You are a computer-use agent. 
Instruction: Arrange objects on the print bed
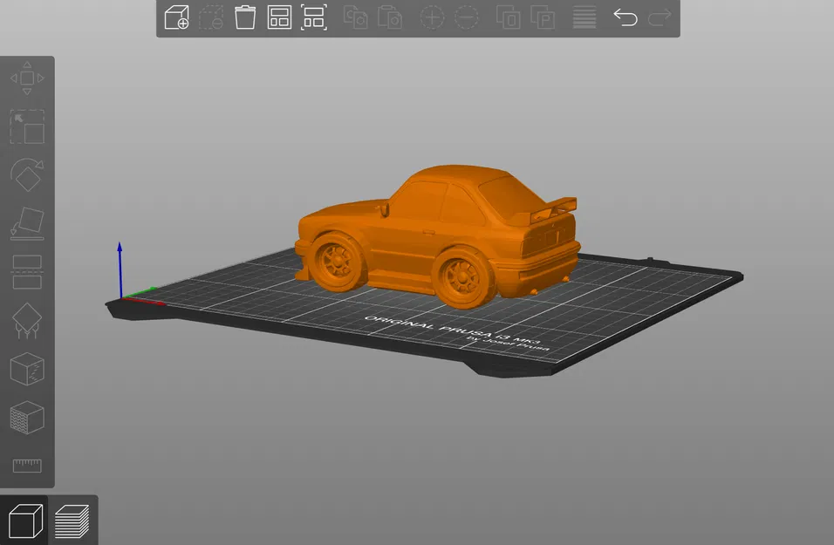click(280, 17)
